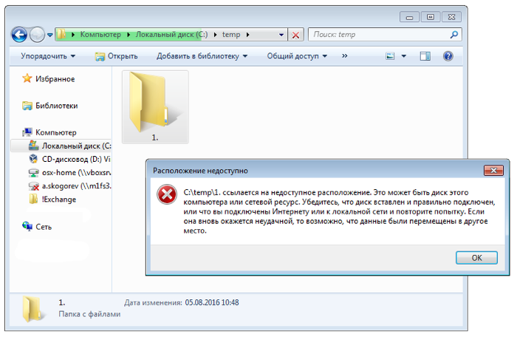Click the folder icon in address bar

[61, 34]
